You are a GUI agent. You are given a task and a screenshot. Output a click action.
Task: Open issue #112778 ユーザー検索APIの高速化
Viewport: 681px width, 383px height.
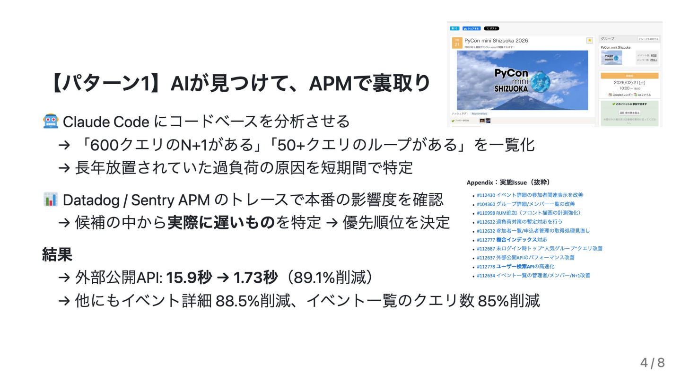point(515,266)
